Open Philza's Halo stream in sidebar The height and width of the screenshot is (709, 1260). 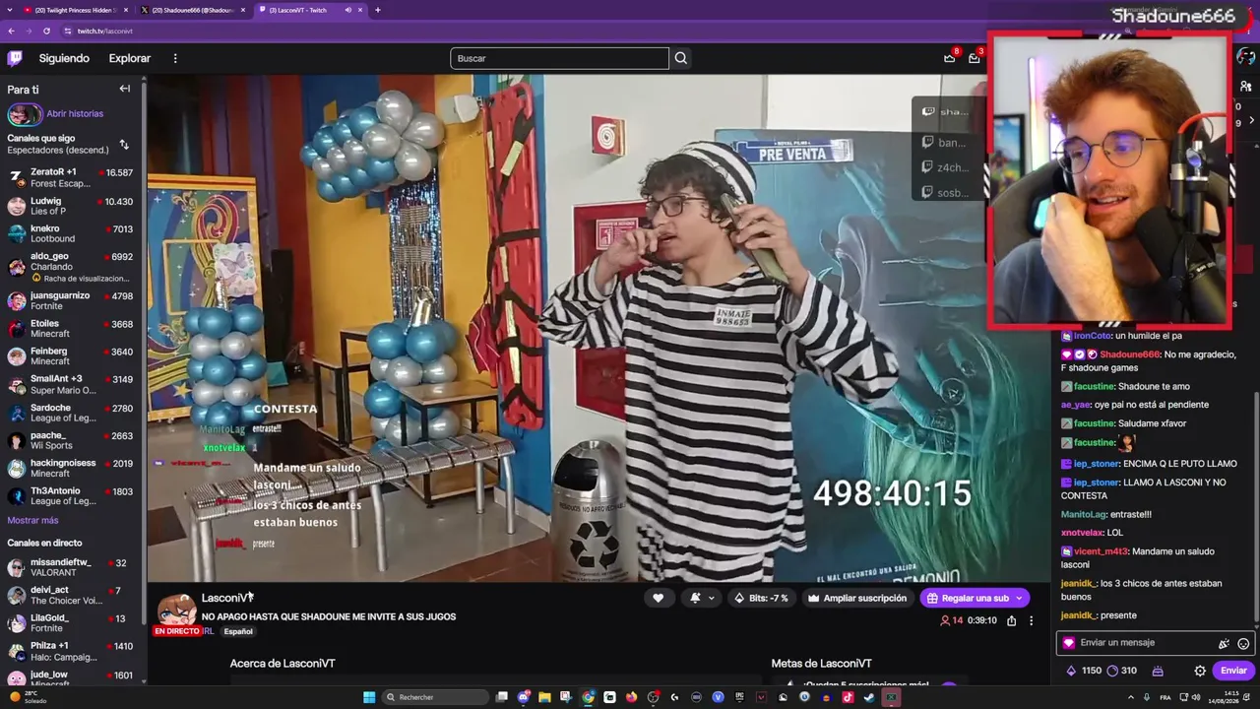71,651
